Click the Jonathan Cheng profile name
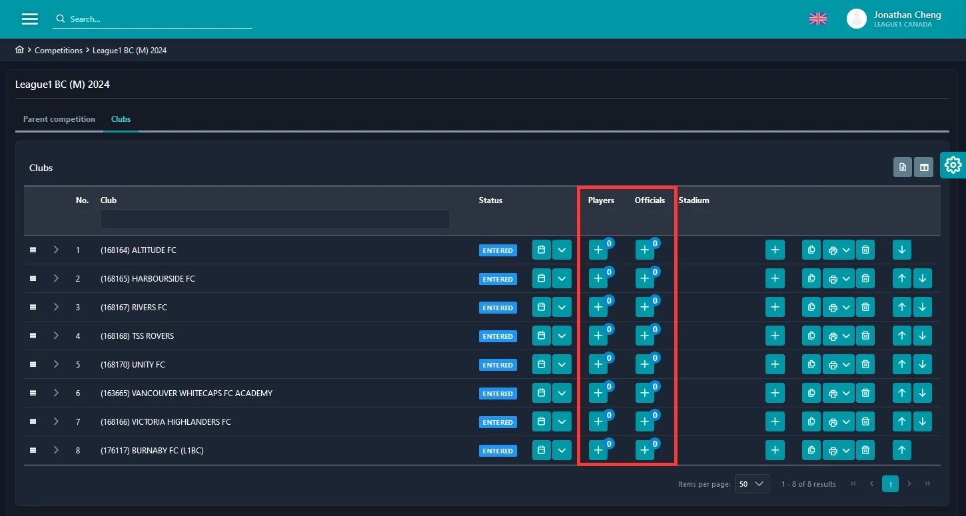 [907, 15]
